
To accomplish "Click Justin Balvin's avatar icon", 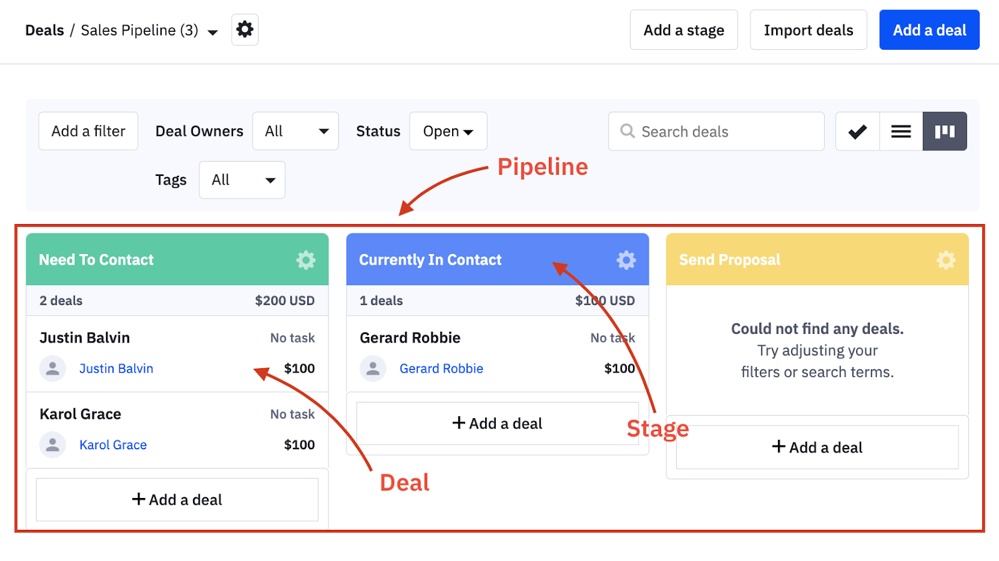I will [x=52, y=368].
